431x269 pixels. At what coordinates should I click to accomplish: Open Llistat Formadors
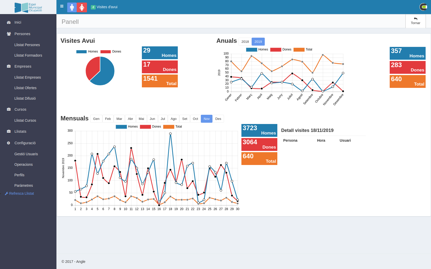tap(28, 55)
